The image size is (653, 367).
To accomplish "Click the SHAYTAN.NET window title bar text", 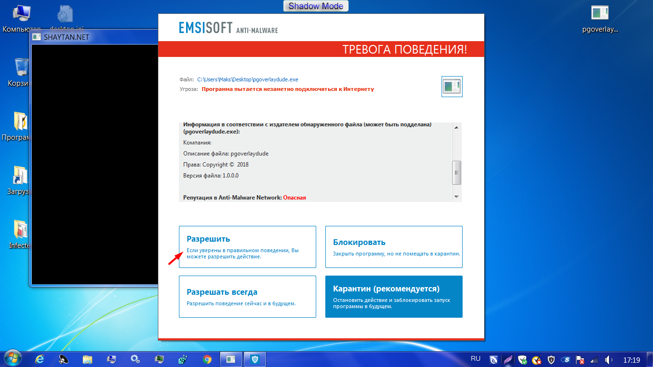I will point(66,37).
